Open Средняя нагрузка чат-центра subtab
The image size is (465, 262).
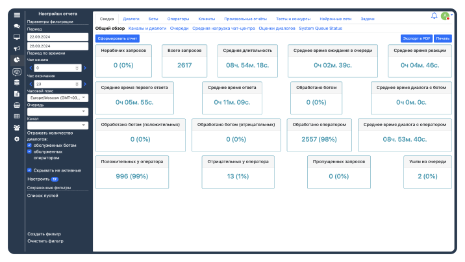[x=223, y=29]
